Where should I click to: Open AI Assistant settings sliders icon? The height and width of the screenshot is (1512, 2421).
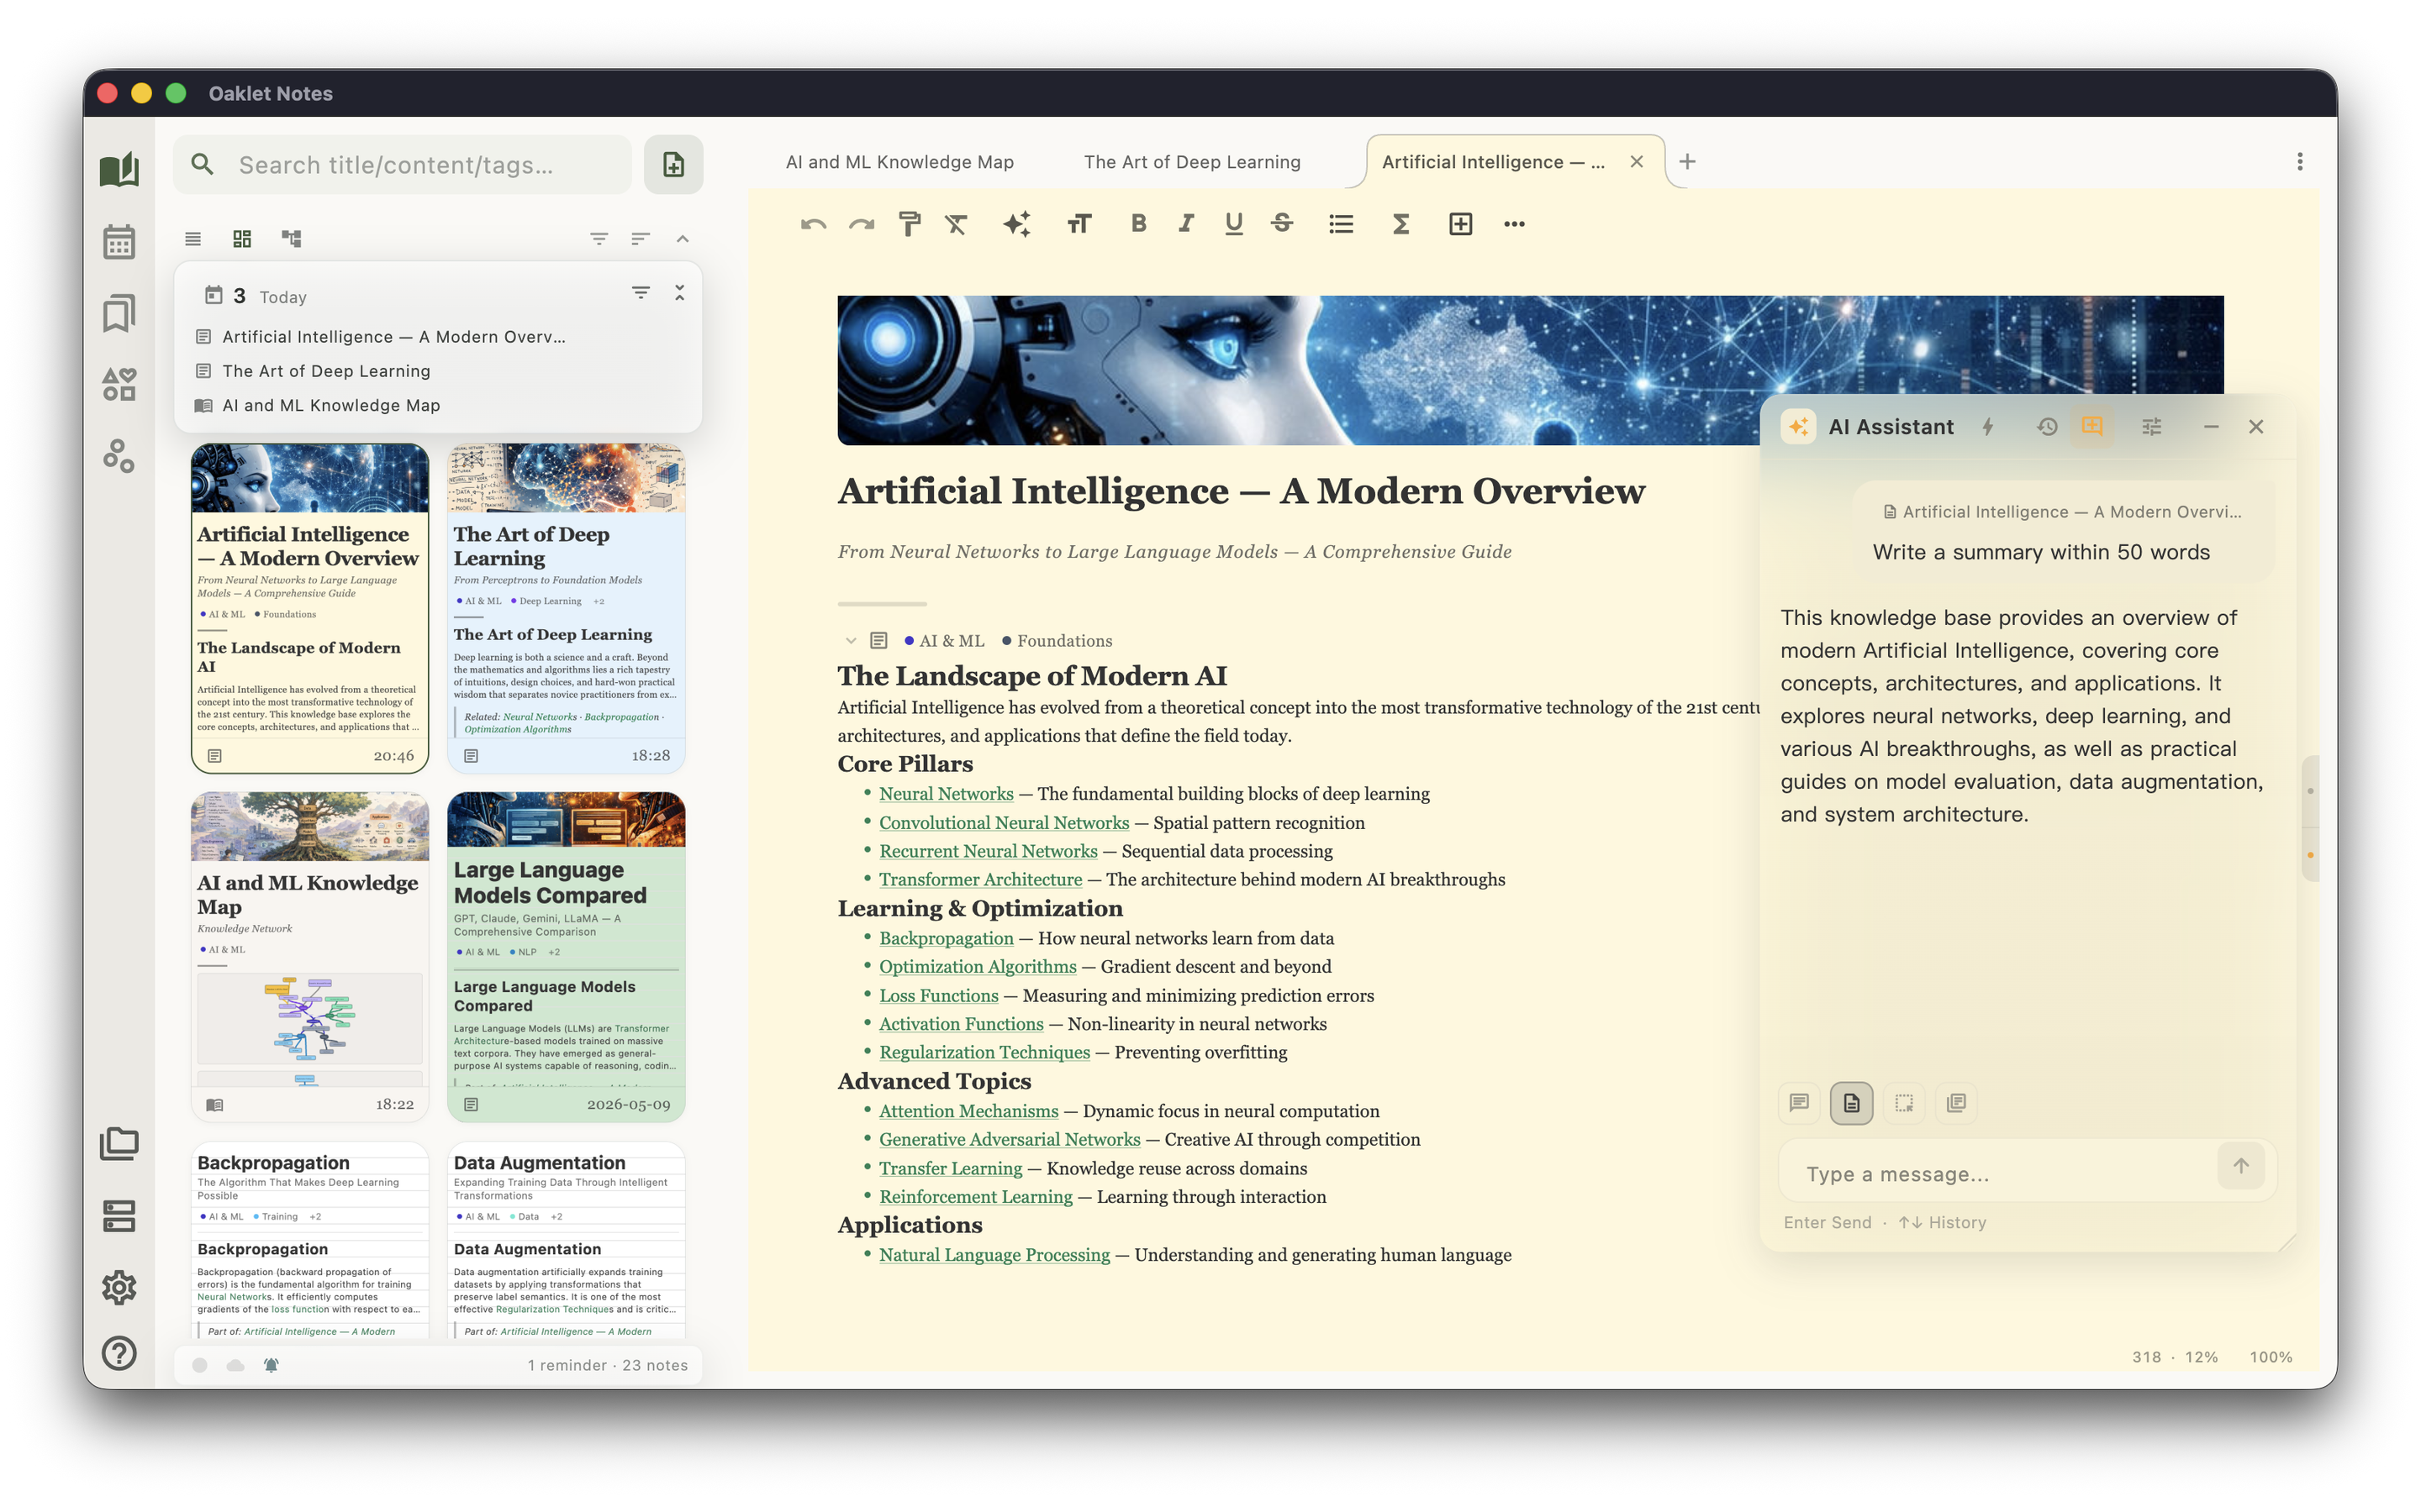[x=2151, y=427]
